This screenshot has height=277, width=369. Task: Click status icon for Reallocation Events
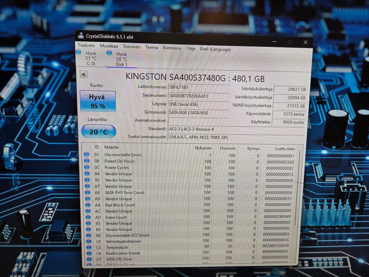89,253
